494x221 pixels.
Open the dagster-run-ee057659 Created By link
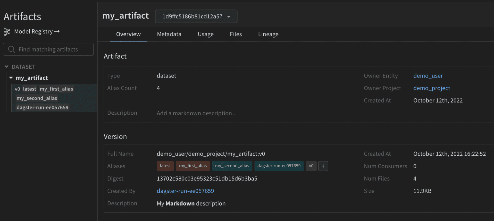point(185,191)
